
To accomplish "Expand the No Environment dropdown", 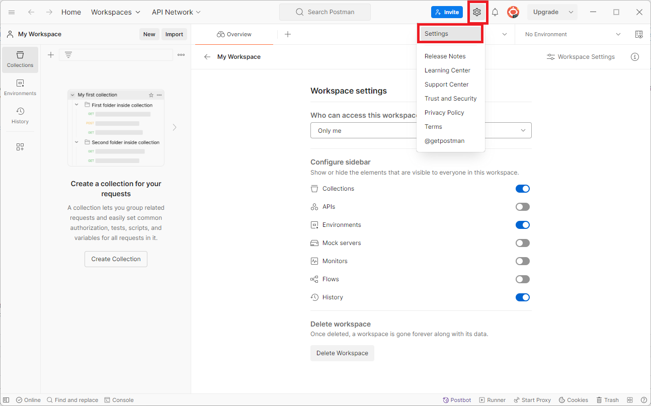I will click(573, 34).
